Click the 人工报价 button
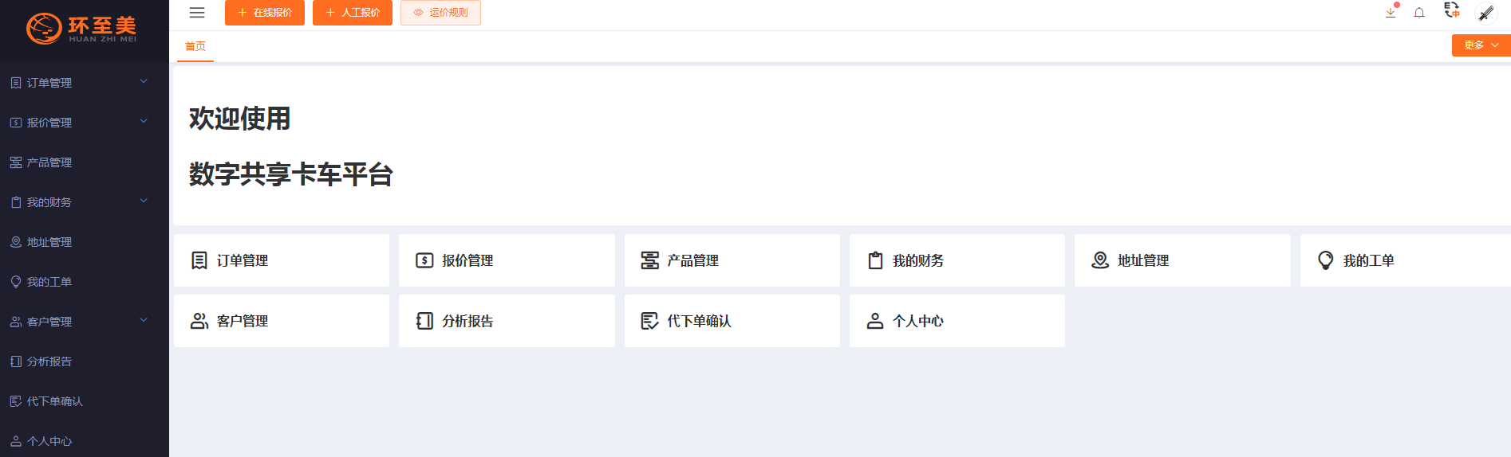The width and height of the screenshot is (1511, 457). 353,13
